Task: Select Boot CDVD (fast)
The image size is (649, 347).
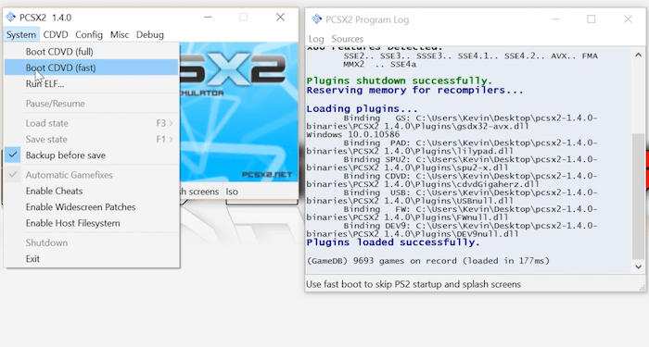Action: 92,68
